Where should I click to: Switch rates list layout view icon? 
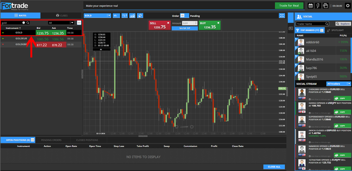(x=79, y=23)
